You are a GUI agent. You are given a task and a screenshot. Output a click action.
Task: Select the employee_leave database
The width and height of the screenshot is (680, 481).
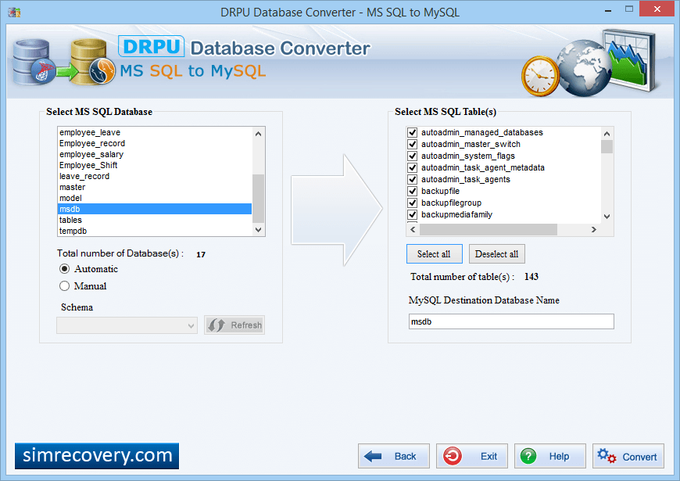[155, 132]
